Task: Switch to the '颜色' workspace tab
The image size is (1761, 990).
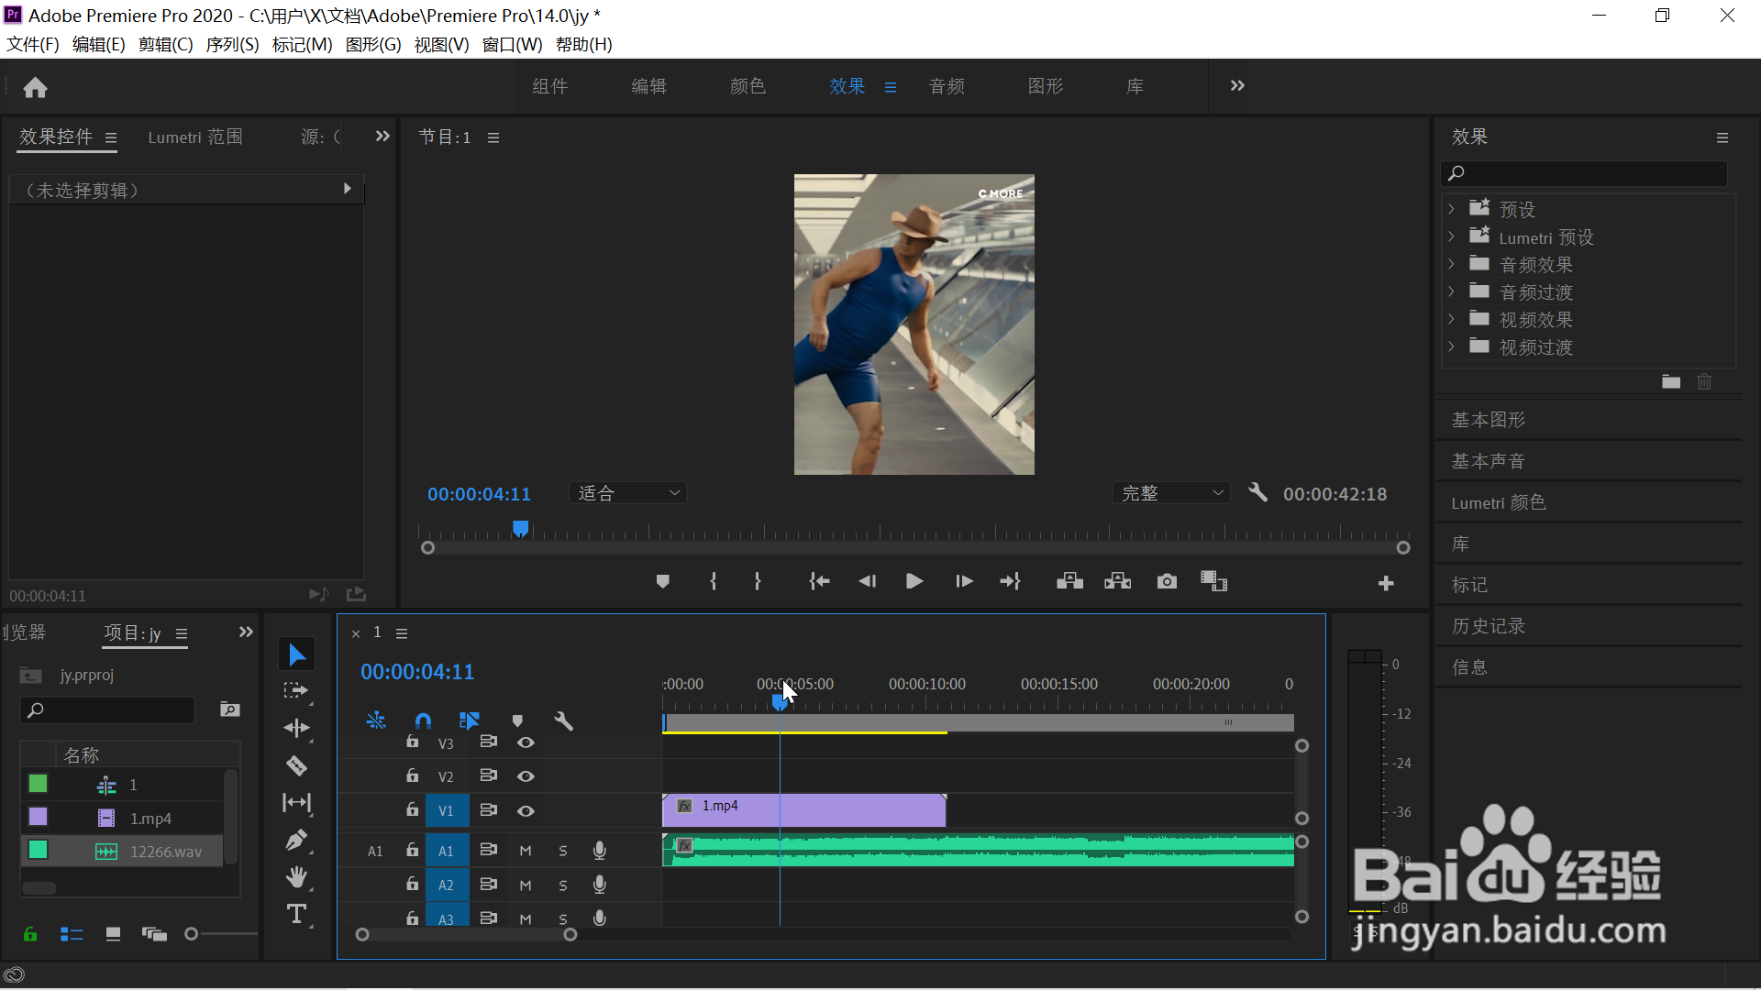Action: (748, 86)
